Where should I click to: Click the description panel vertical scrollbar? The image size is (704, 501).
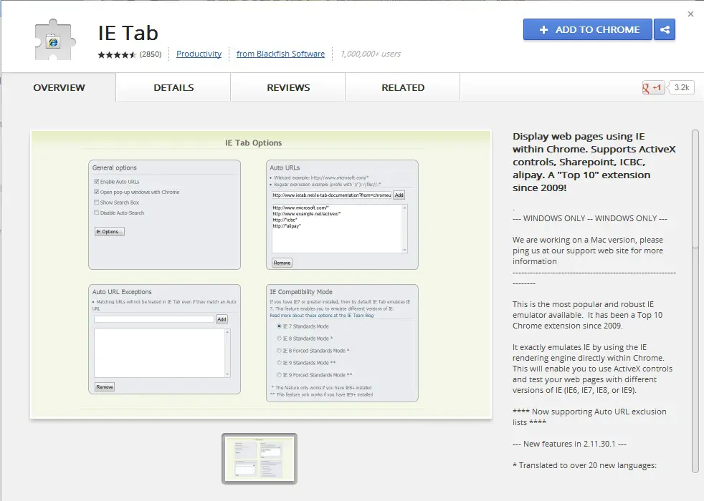coord(695,190)
